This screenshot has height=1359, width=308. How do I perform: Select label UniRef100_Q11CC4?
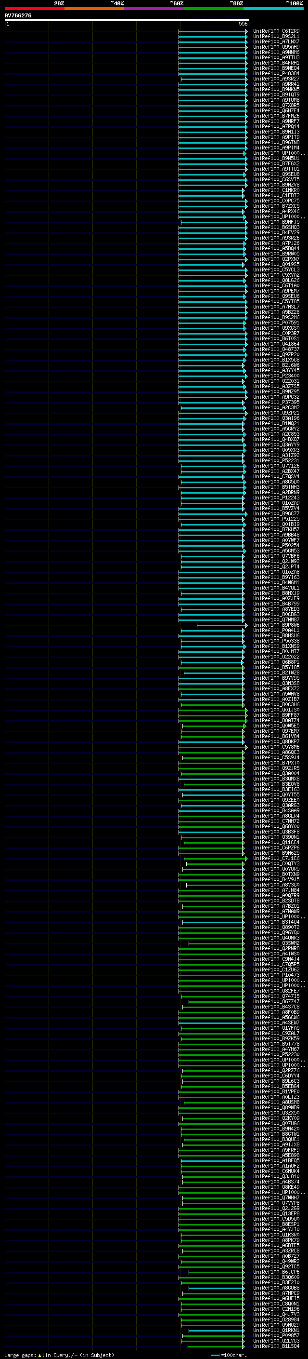coord(276,842)
